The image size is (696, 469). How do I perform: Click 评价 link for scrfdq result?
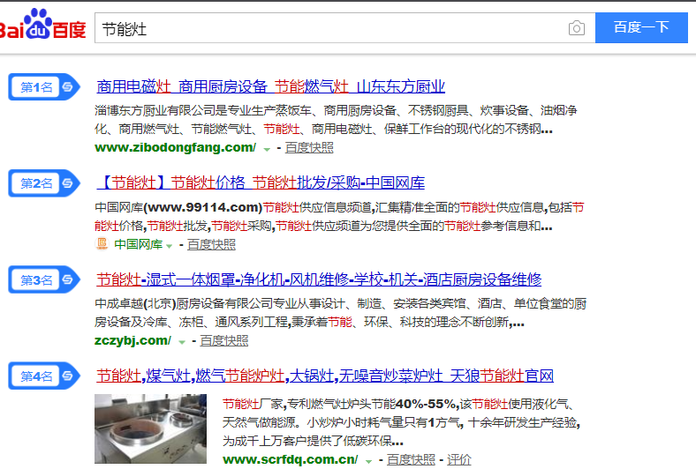pos(458,459)
